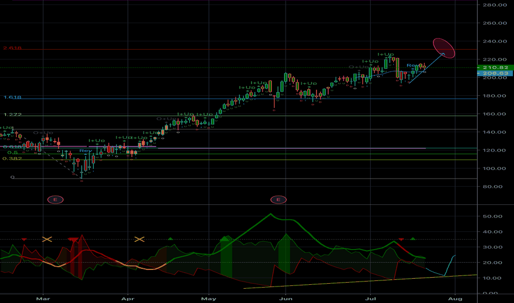Select the 0 Fibonacci level label

tap(13, 177)
